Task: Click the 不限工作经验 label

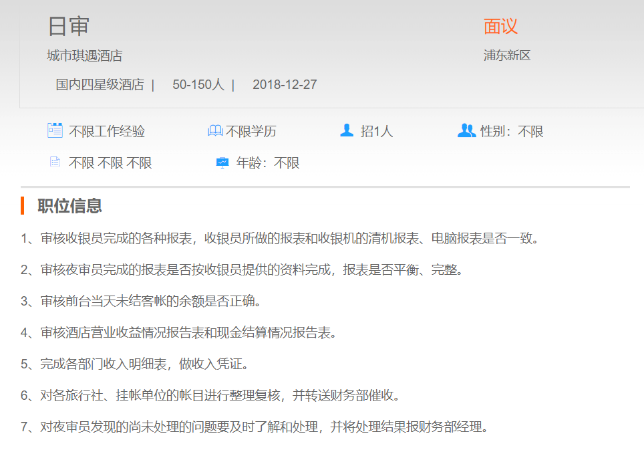Action: (107, 132)
